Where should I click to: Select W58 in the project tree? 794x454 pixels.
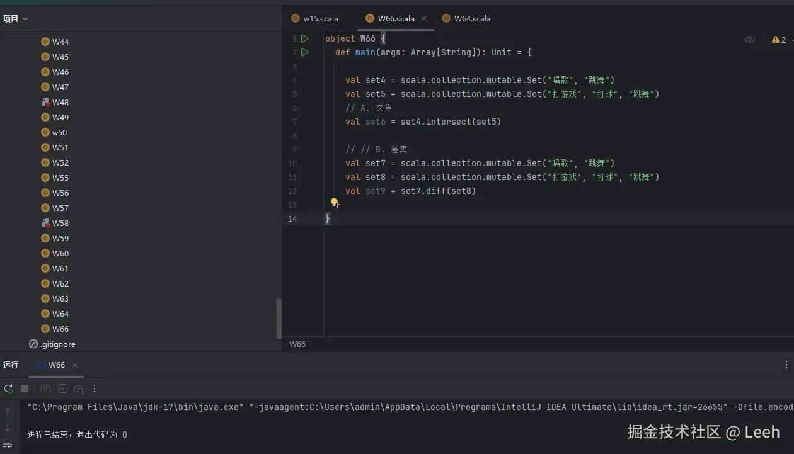60,224
